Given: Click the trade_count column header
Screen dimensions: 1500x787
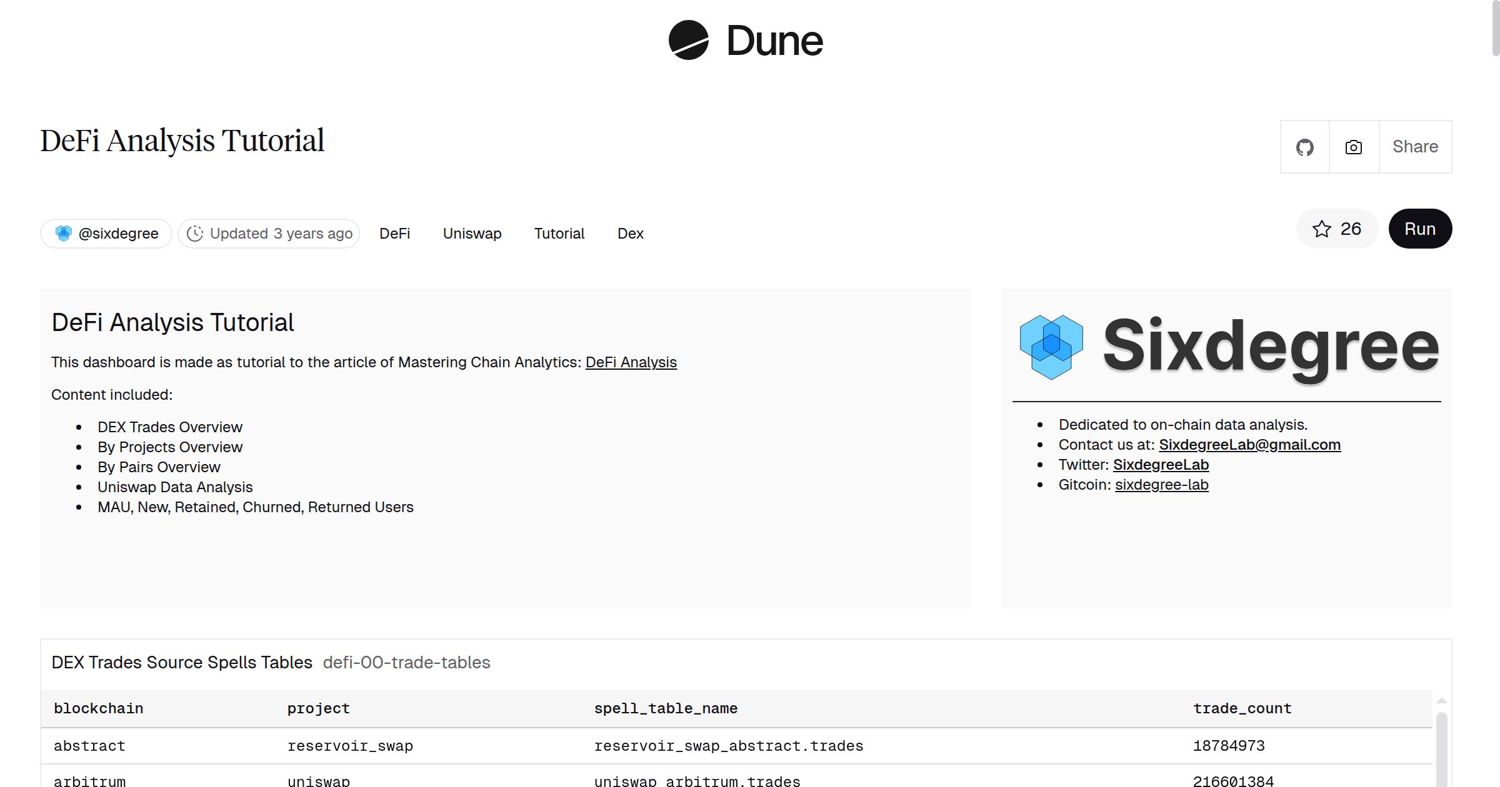Looking at the screenshot, I should coord(1242,708).
